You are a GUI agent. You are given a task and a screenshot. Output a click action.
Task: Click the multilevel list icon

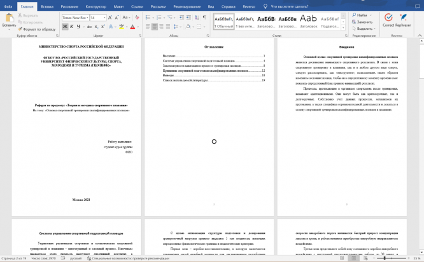169,18
